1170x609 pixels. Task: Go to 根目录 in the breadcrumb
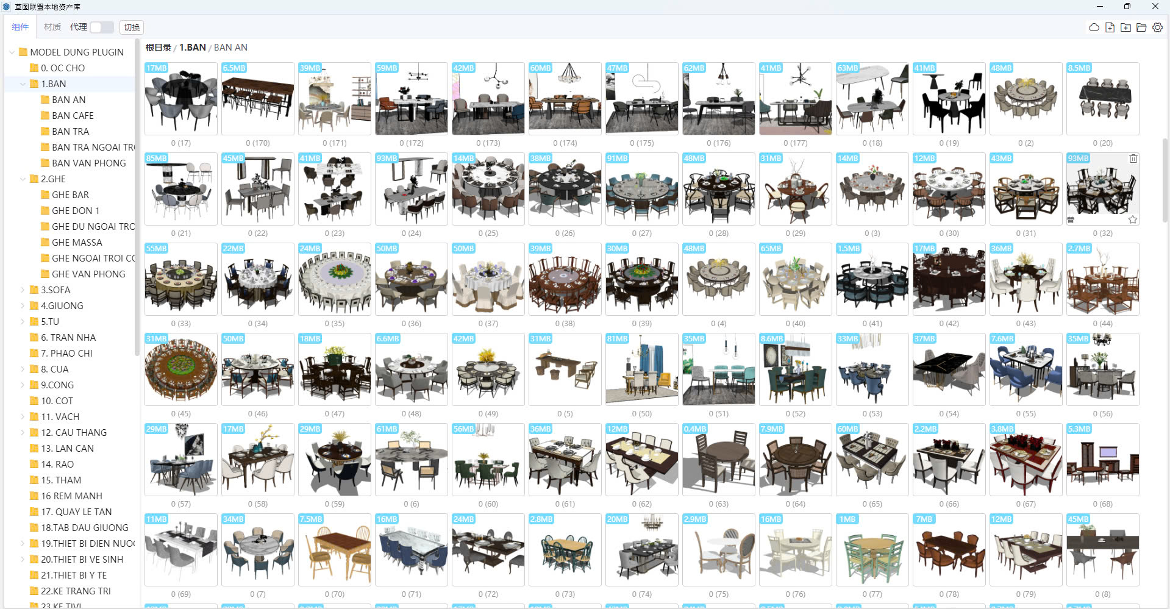click(158, 48)
